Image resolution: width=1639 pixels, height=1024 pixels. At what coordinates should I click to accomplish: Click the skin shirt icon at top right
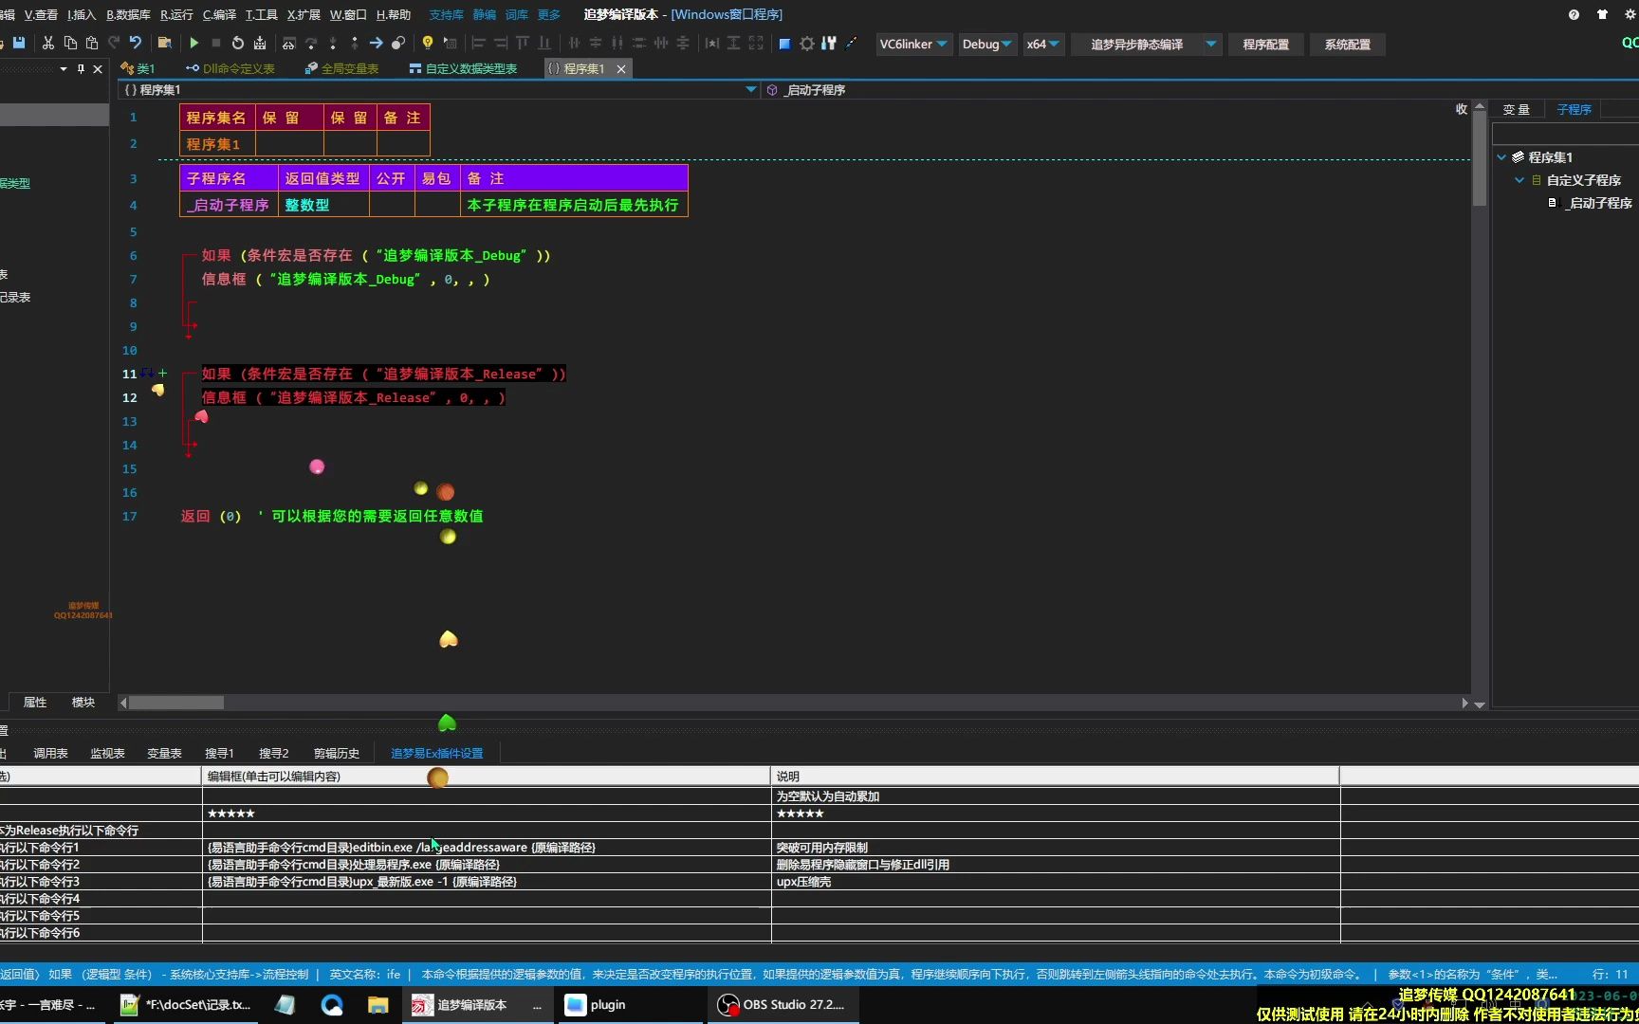tap(1602, 14)
